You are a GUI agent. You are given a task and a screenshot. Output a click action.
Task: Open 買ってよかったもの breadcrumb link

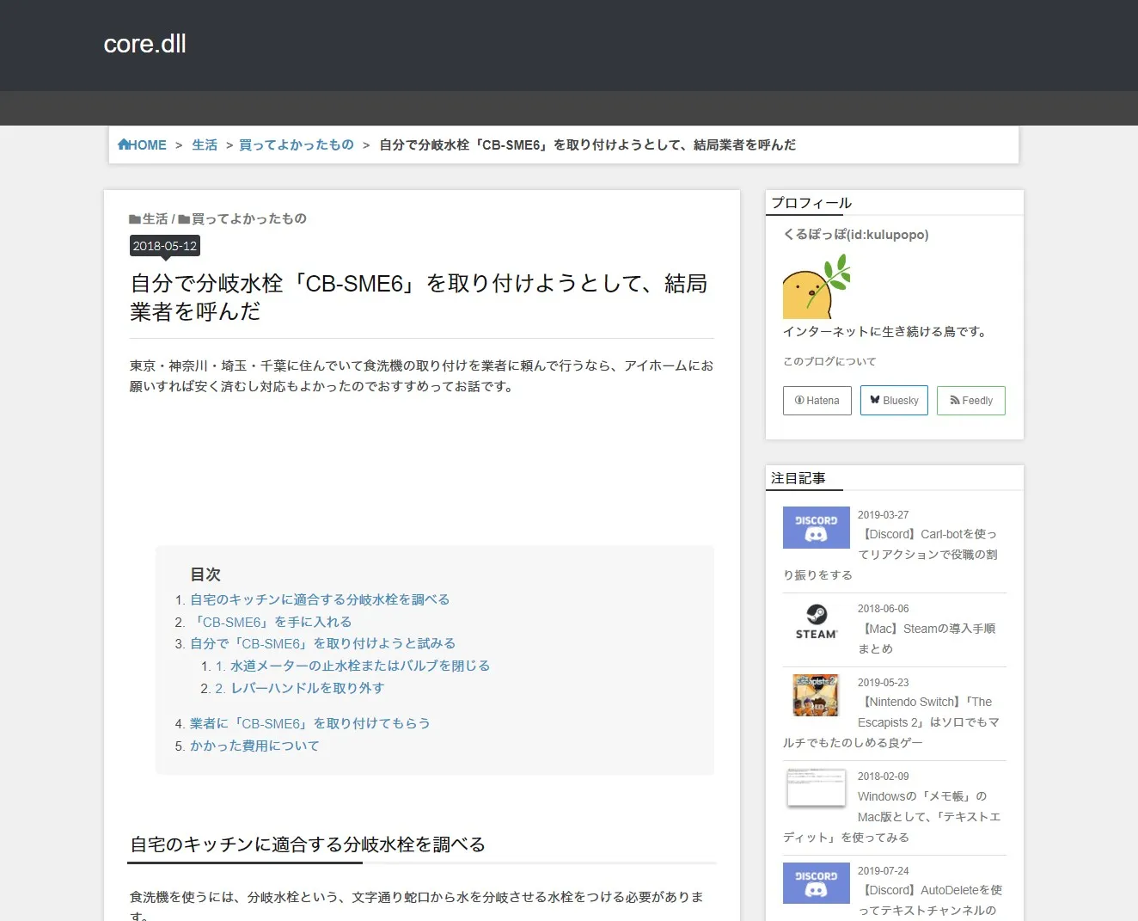click(296, 145)
